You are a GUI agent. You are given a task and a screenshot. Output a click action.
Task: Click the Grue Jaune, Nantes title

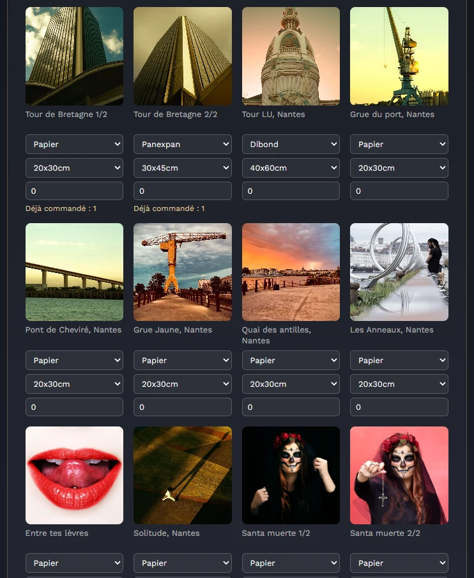coord(172,330)
